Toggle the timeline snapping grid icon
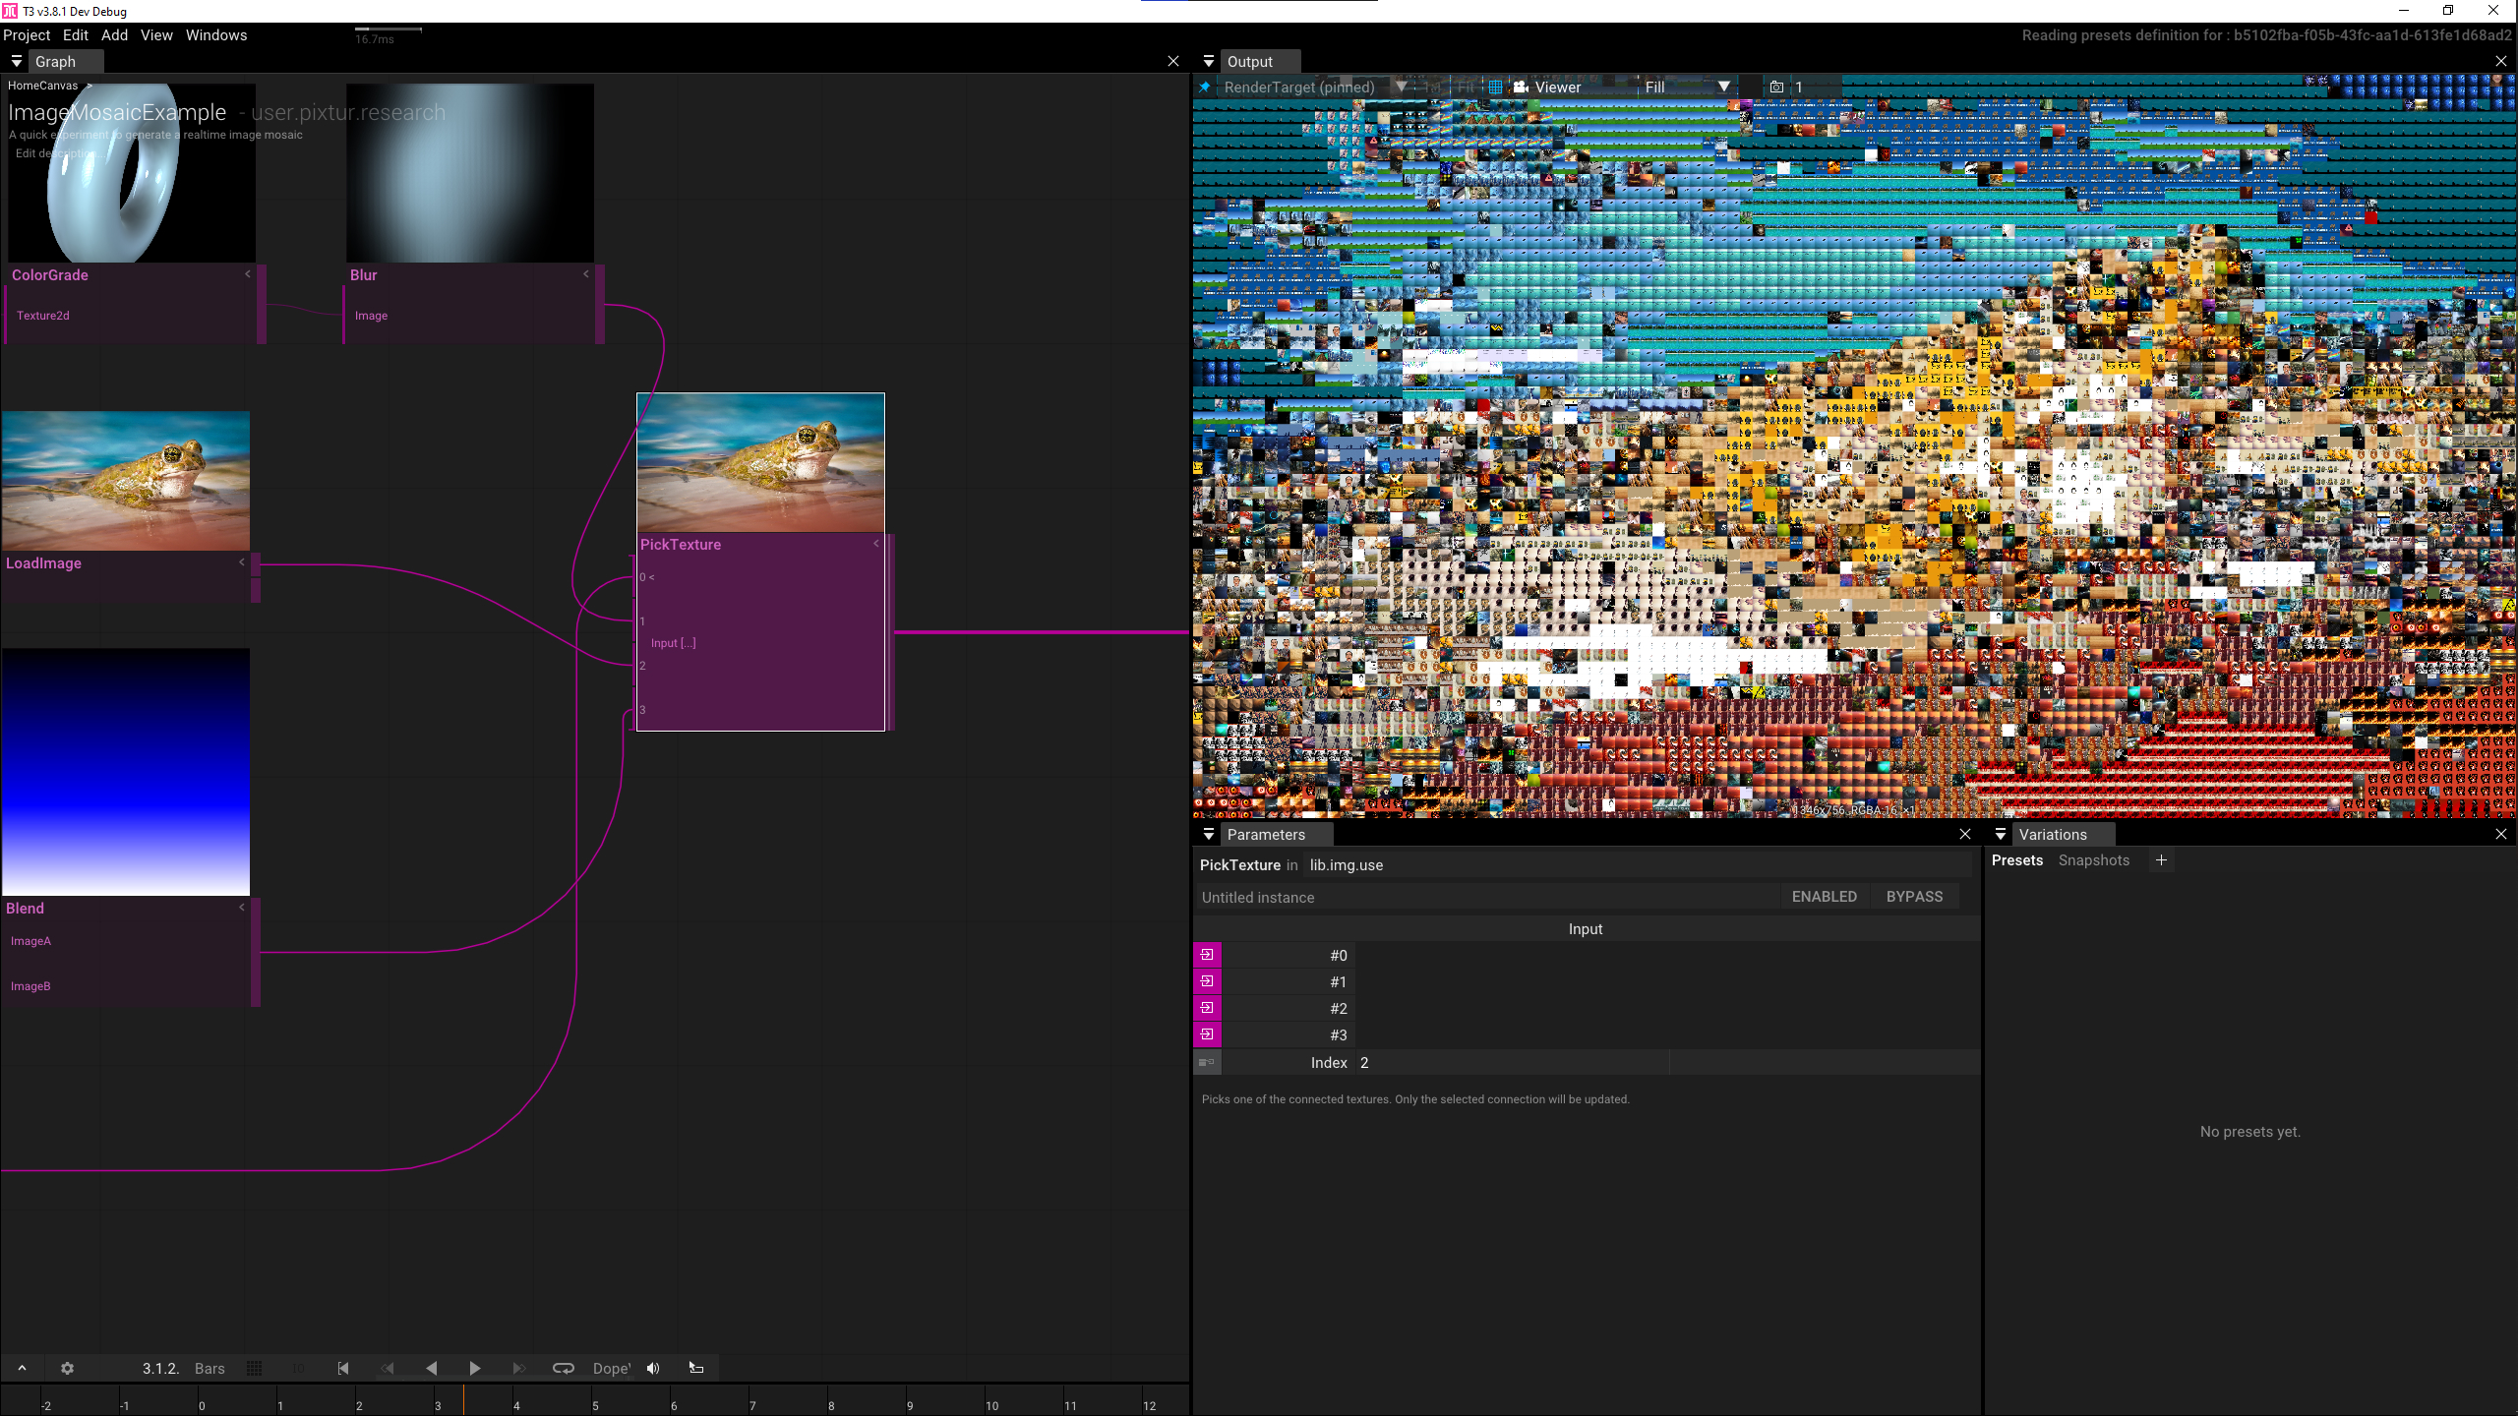2518x1416 pixels. 254,1368
